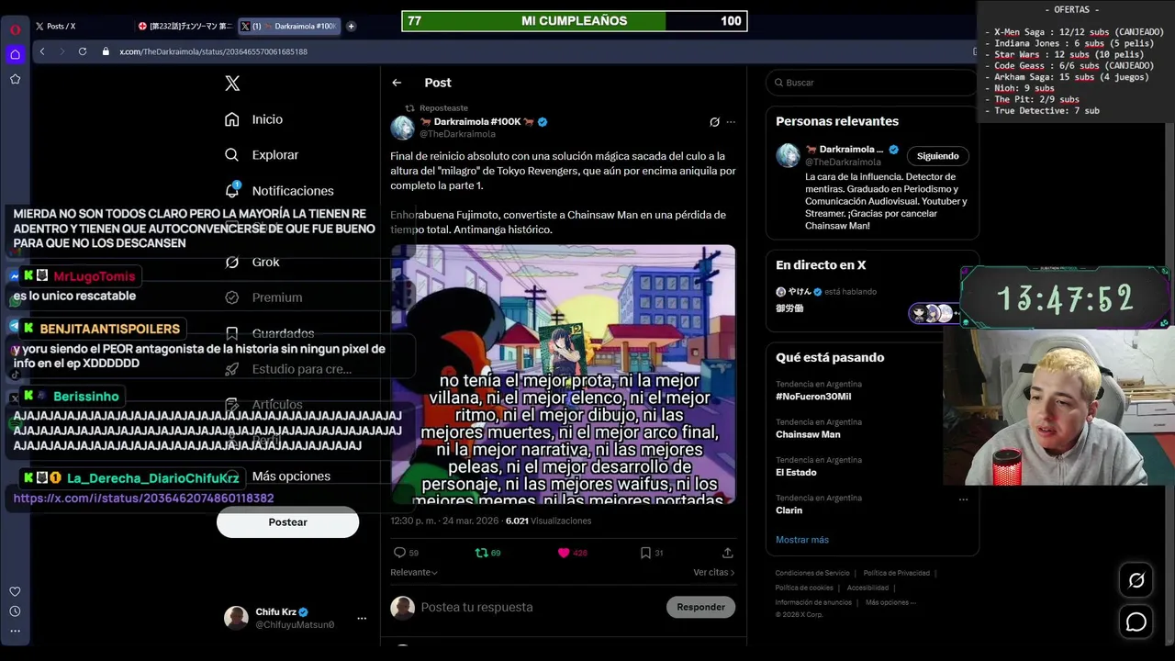1175x661 pixels.
Task: Click the Chifu Krz profile avatar
Action: [x=236, y=618]
